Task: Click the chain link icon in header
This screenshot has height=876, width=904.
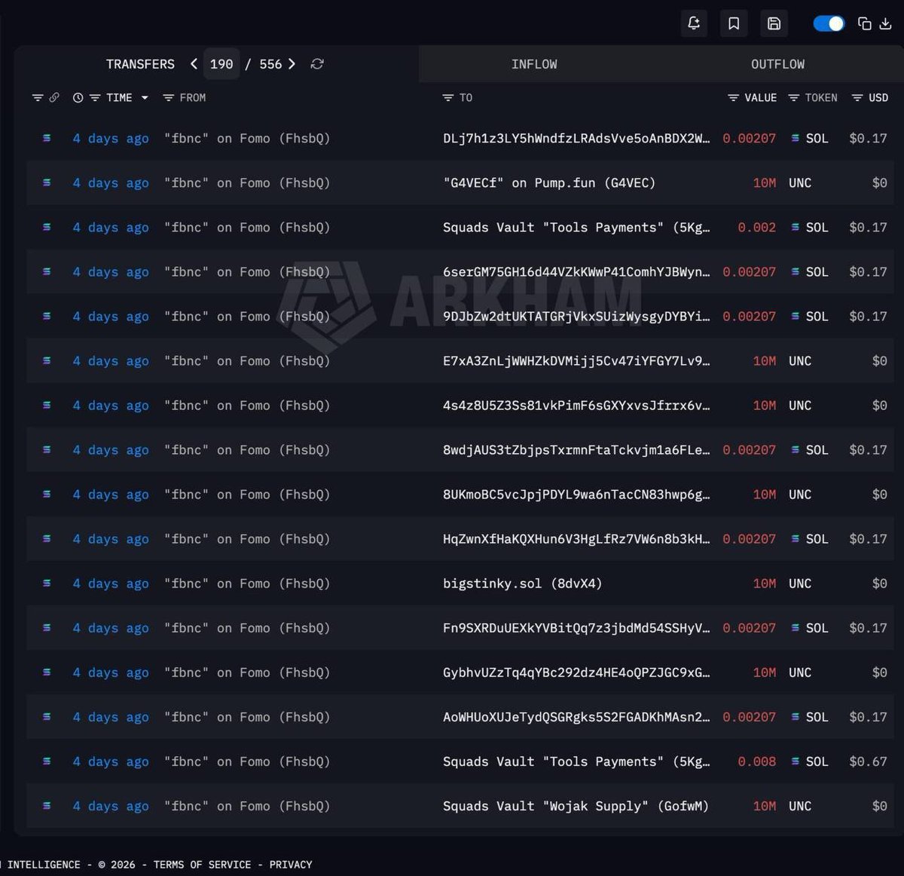Action: (x=54, y=98)
